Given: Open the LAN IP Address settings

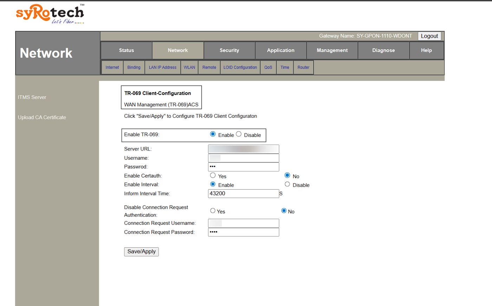Looking at the screenshot, I should coord(162,67).
